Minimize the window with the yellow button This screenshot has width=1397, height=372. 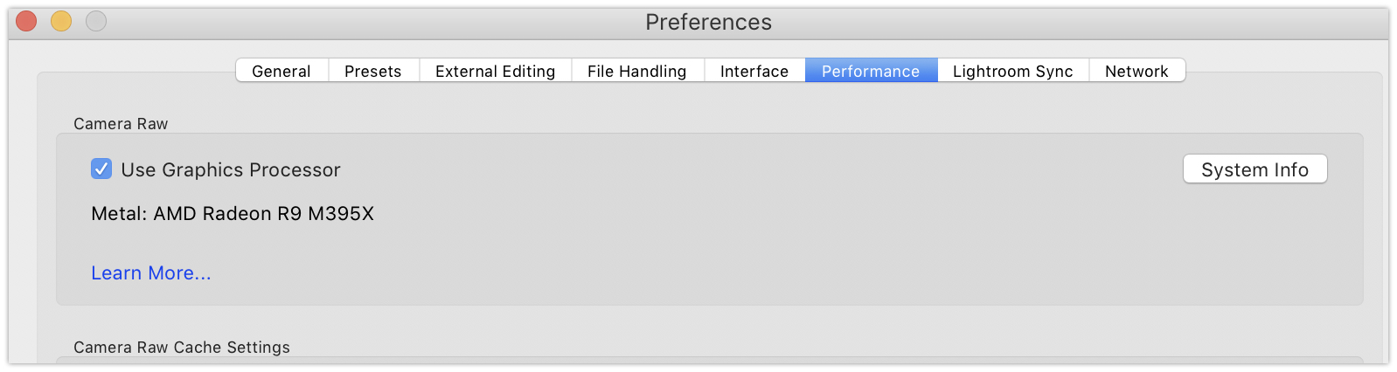coord(61,21)
